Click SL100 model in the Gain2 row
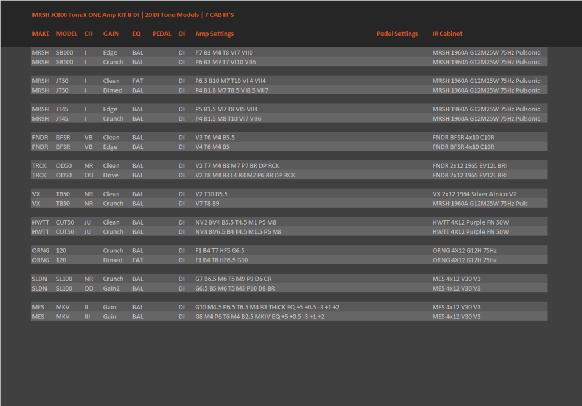Image resolution: width=582 pixels, height=406 pixels. [64, 288]
